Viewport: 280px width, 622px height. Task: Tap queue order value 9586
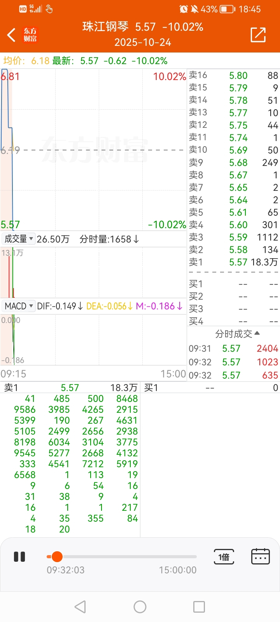[x=24, y=409]
